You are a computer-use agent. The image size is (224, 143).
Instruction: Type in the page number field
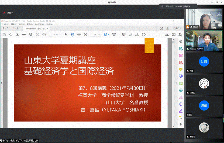[x=51, y=35]
